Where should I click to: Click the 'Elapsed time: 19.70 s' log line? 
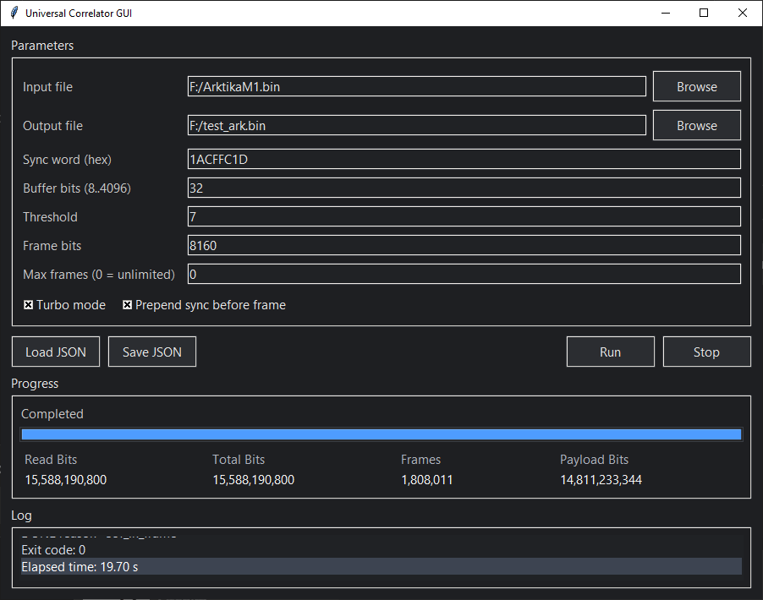point(381,566)
